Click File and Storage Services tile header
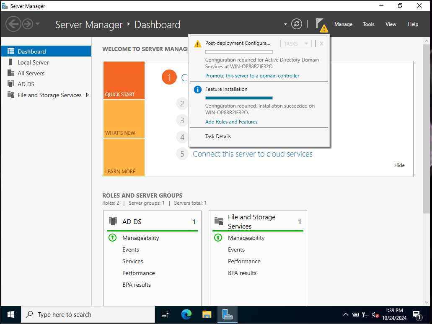 (258, 221)
